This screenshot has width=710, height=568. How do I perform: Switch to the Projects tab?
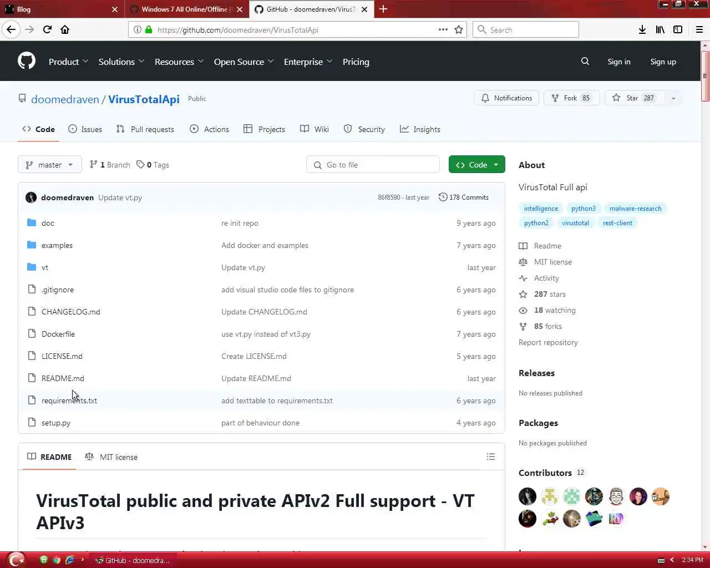264,129
